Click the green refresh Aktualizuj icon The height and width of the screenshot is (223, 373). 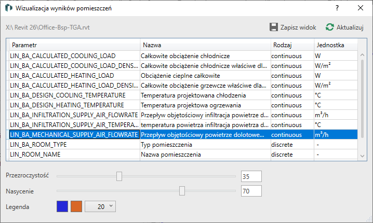tap(329, 27)
